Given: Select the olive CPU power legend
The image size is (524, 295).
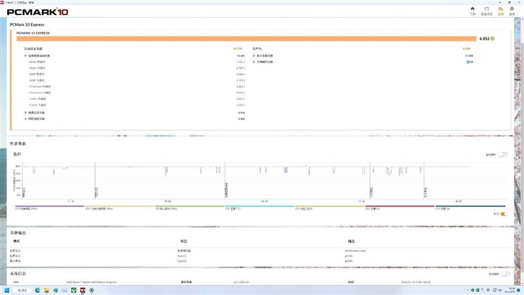Looking at the screenshot, I should click(330, 207).
